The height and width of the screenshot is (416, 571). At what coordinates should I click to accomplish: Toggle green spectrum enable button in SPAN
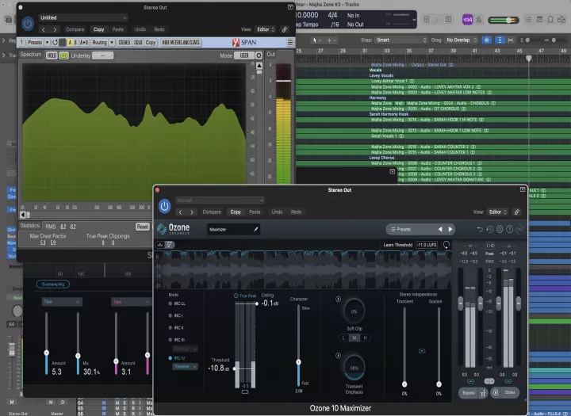point(64,55)
